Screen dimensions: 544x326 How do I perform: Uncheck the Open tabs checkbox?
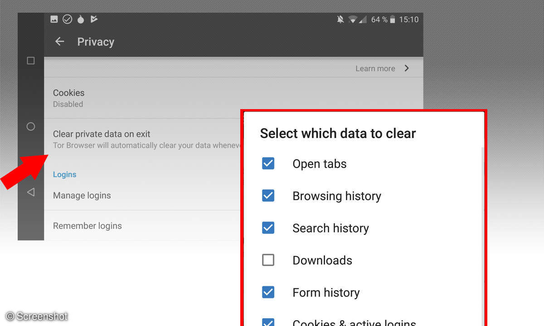[268, 163]
